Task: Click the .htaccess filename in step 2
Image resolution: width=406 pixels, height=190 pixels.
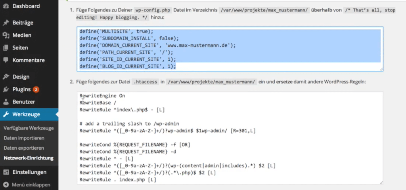Action: coord(145,82)
